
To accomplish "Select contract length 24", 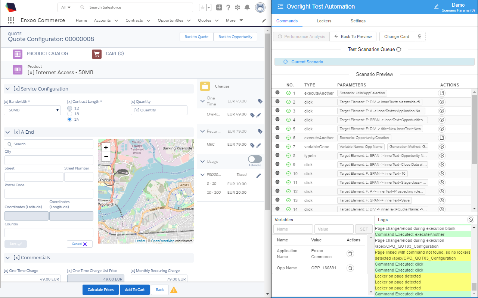I will [x=69, y=120].
